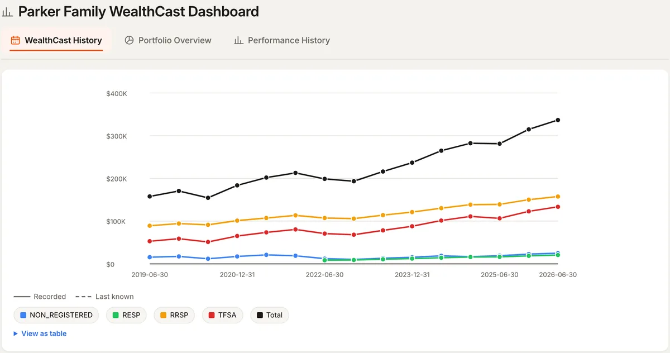Click the $100K y-axis label
Viewport: 670px width, 353px height.
(116, 222)
